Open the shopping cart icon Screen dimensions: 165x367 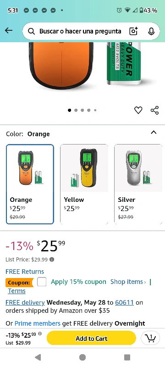pyautogui.click(x=150, y=338)
